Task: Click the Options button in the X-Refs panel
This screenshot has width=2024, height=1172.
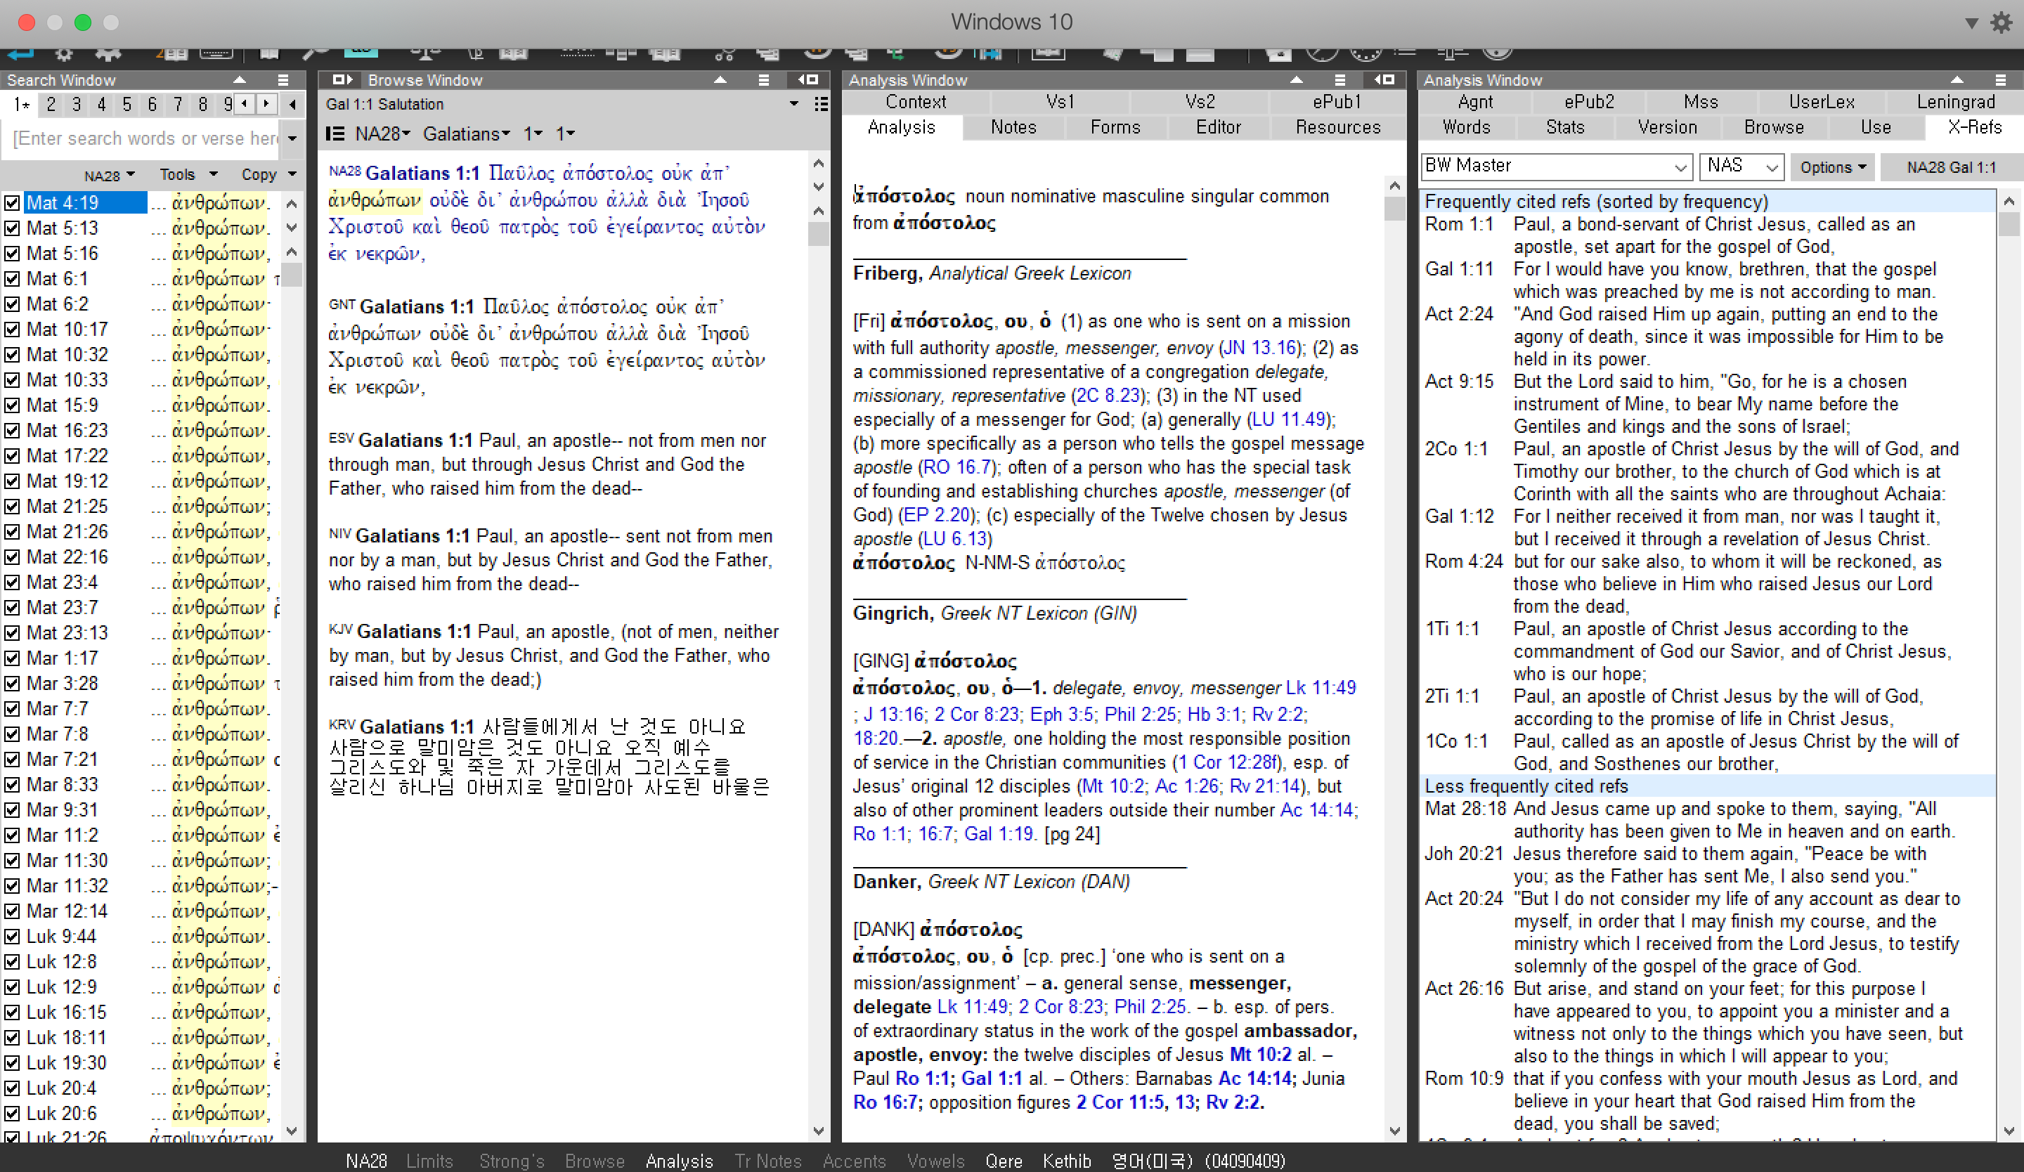Action: click(x=1831, y=167)
